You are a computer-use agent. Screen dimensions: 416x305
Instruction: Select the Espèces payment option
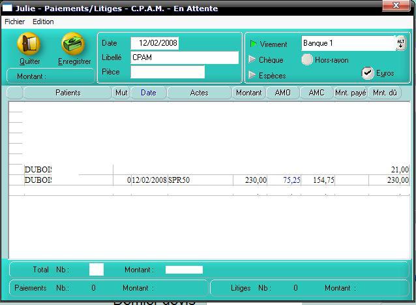coord(253,76)
